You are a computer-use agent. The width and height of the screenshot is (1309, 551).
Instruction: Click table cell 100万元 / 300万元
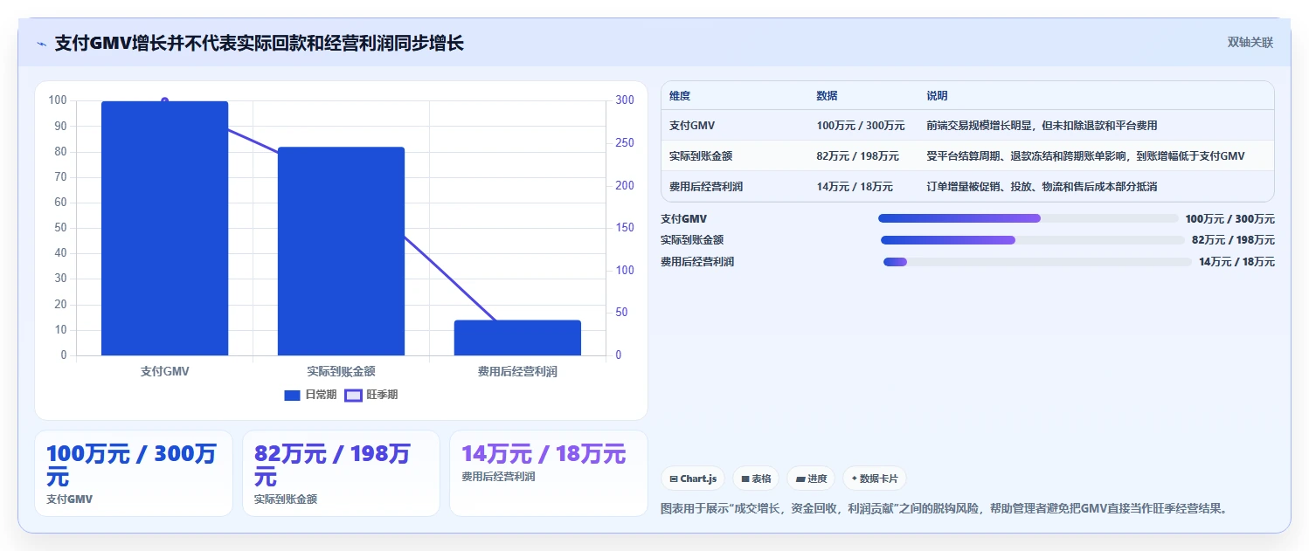point(861,126)
